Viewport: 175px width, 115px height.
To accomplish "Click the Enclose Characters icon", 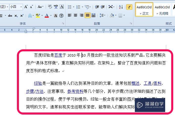I will point(61,16).
